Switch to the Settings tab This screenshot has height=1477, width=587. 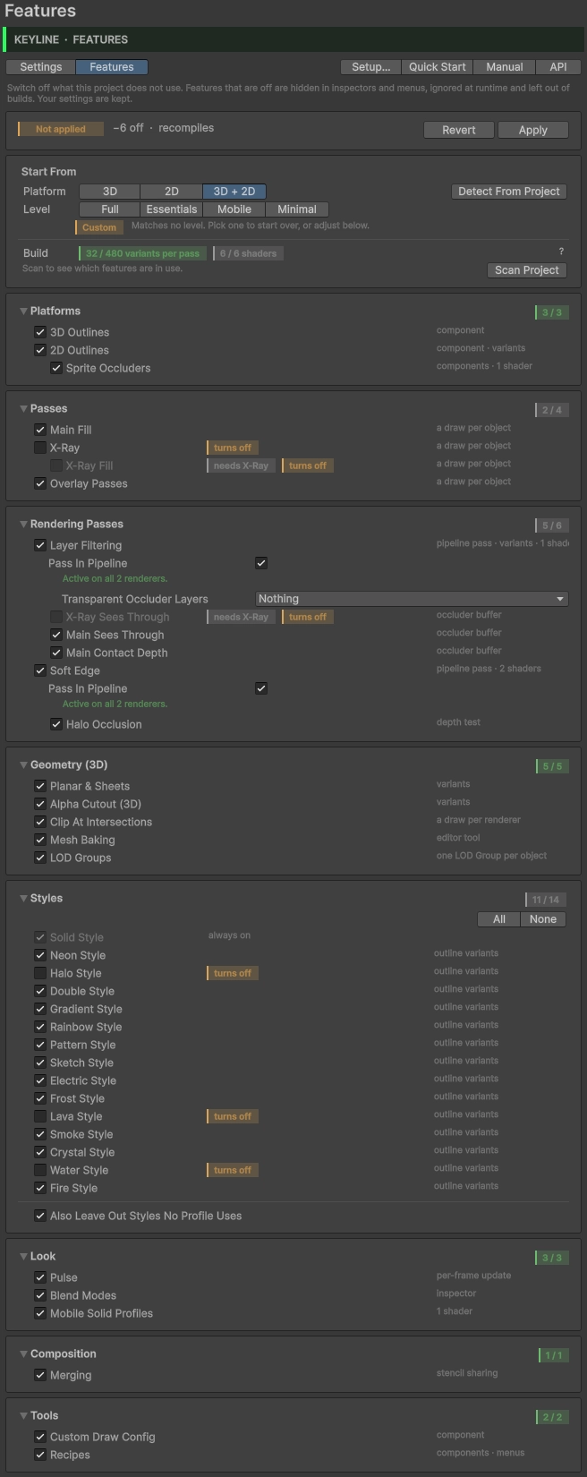(x=41, y=67)
